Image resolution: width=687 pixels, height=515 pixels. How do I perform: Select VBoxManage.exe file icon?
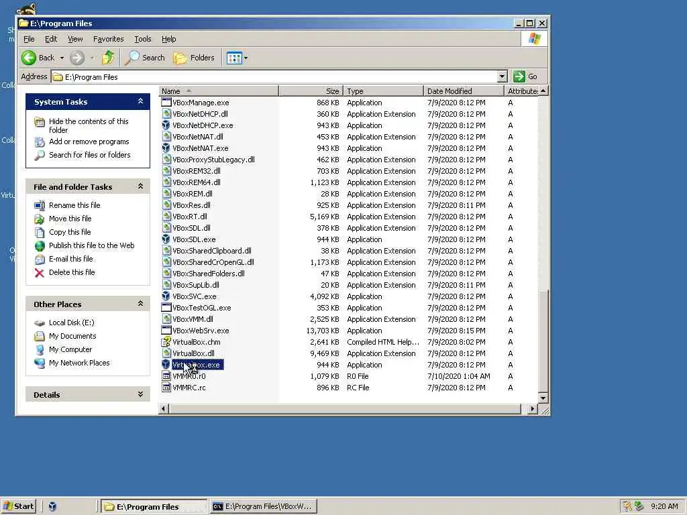166,103
